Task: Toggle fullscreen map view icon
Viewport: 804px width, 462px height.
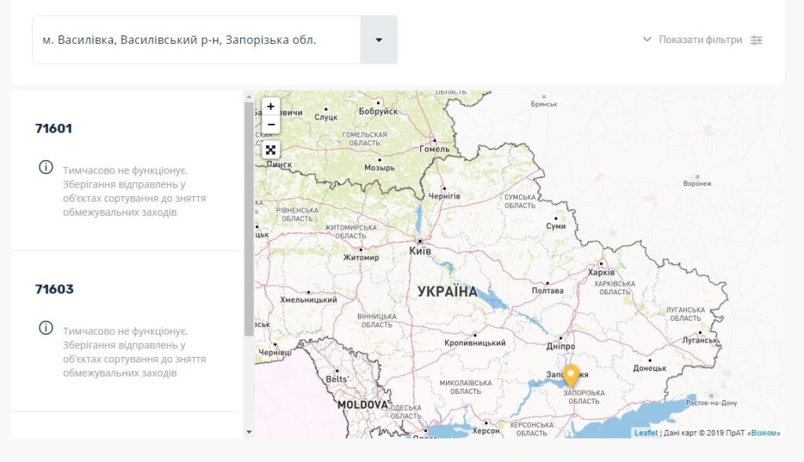Action: coord(271,150)
